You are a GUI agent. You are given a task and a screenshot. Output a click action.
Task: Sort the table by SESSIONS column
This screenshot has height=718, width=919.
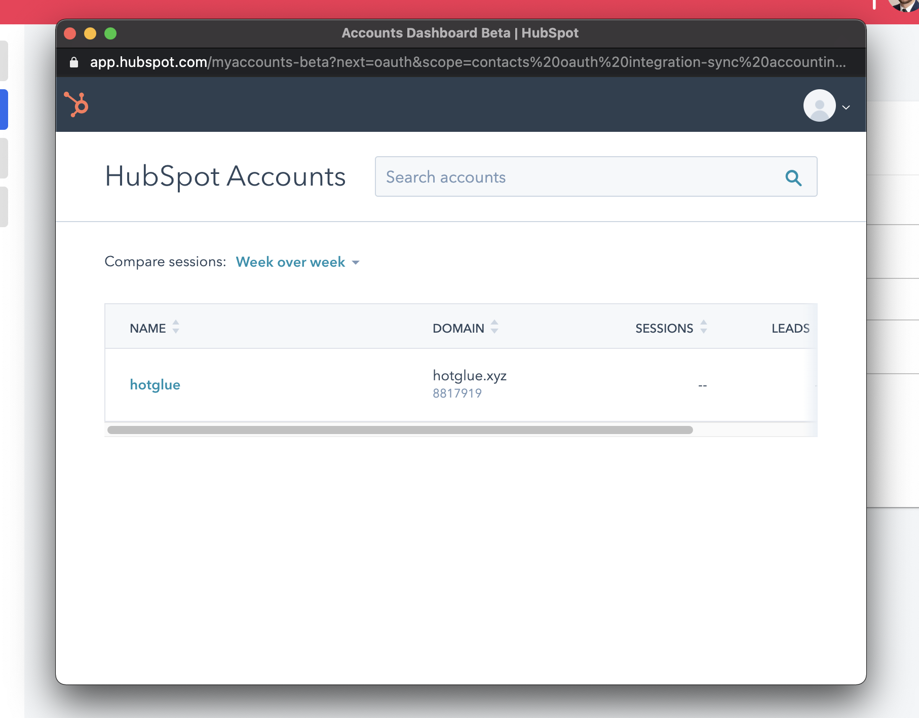coord(671,328)
